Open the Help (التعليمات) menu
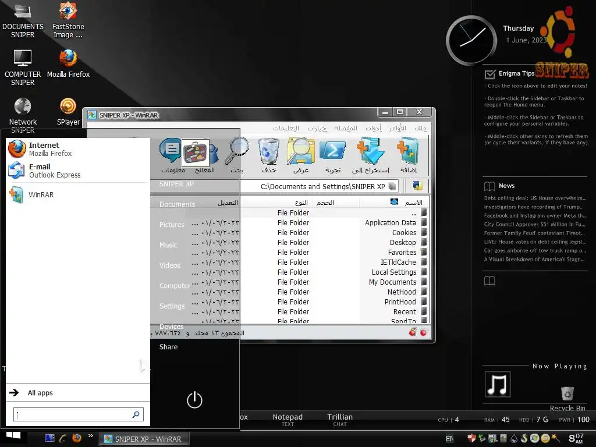 click(x=286, y=128)
